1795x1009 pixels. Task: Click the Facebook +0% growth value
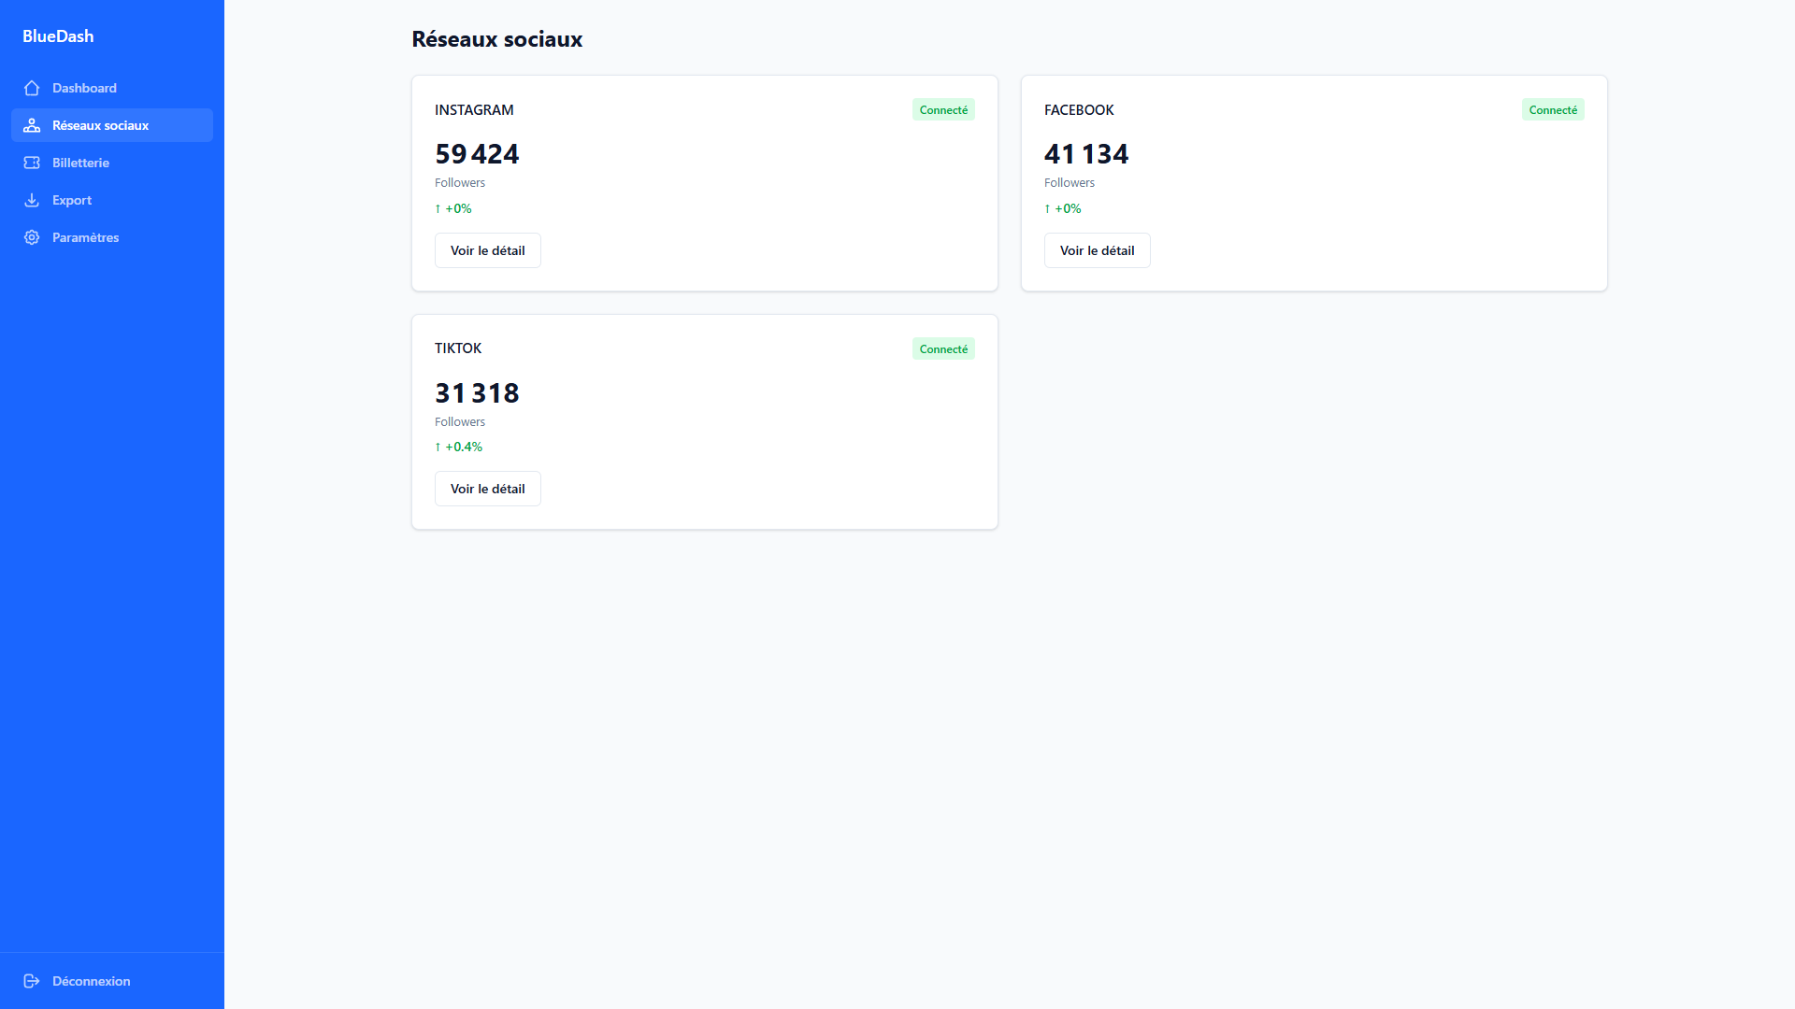coord(1063,209)
